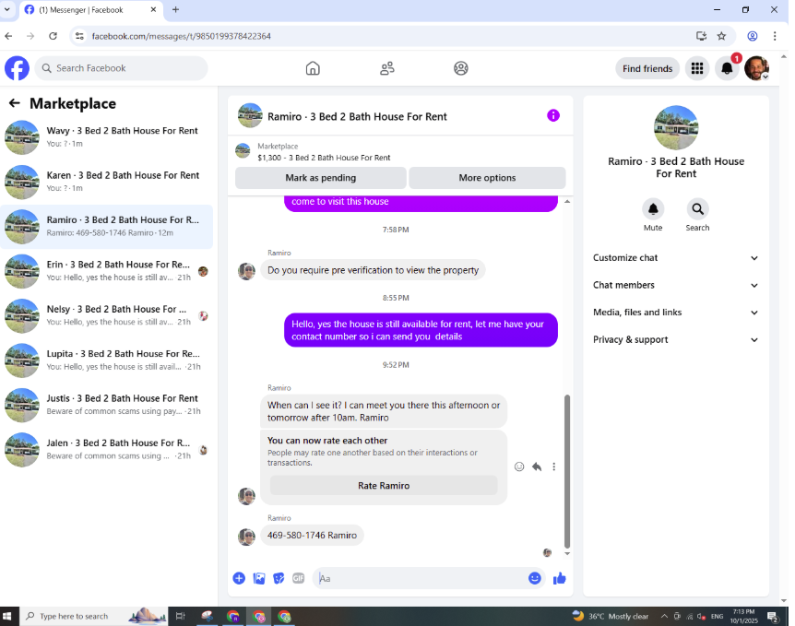Open the Justis conversation
Screen dimensions: 795x626
pyautogui.click(x=106, y=405)
